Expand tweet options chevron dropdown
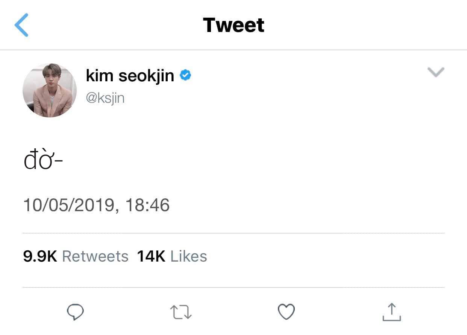 click(x=436, y=72)
